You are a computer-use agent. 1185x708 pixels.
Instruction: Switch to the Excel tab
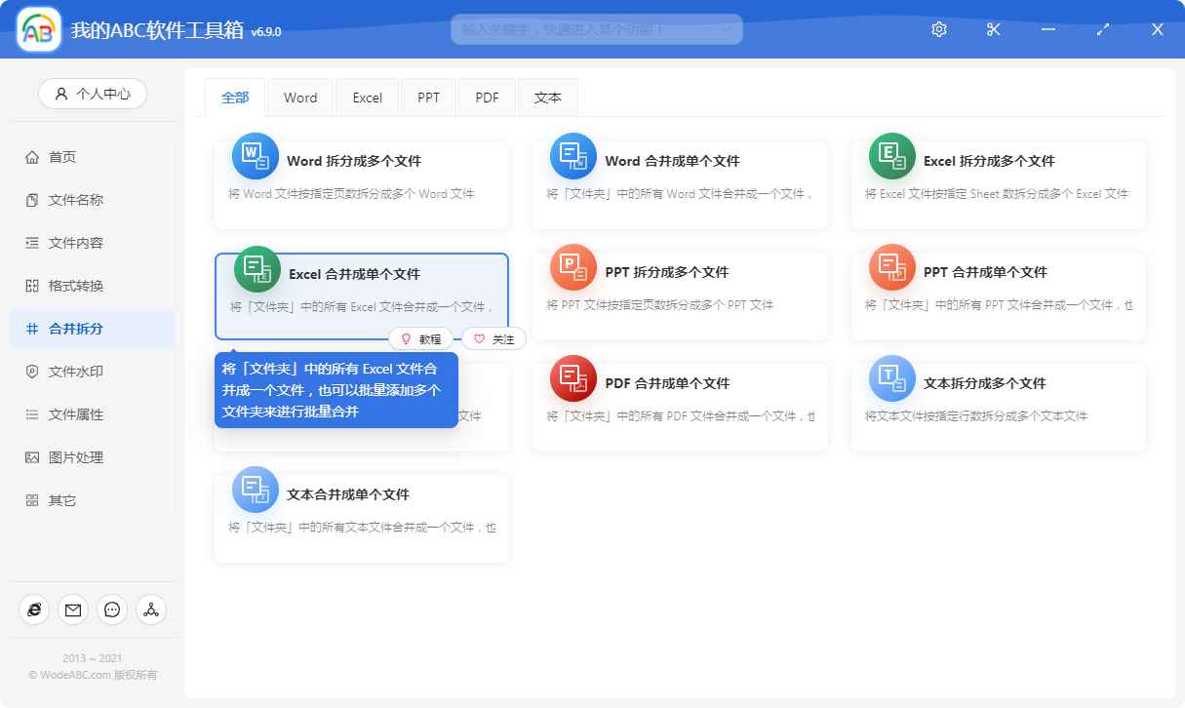[x=367, y=98]
